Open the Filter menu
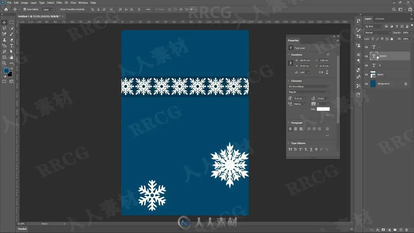414x233 pixels. [x=59, y=3]
